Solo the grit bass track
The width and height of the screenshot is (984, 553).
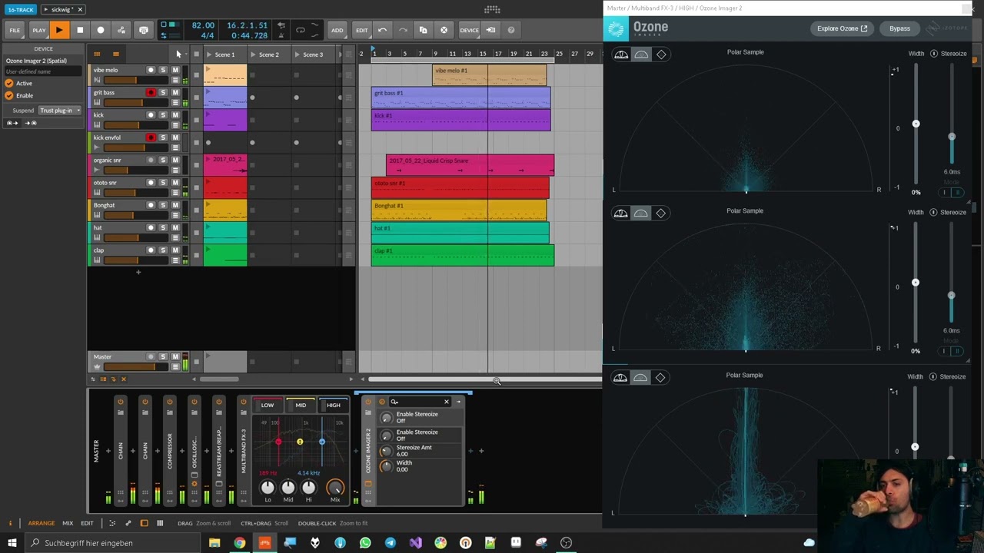click(x=163, y=93)
